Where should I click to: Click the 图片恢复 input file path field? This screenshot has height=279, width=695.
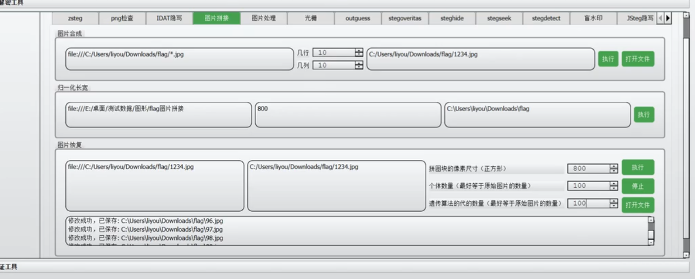[x=155, y=186]
